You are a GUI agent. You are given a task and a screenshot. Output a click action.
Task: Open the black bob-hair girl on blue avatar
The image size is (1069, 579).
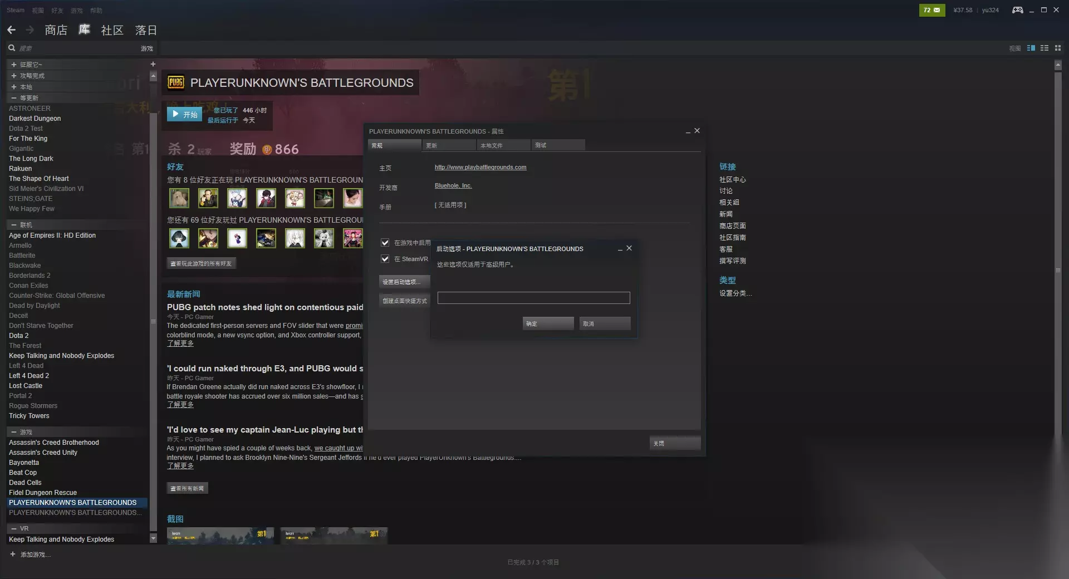click(179, 238)
